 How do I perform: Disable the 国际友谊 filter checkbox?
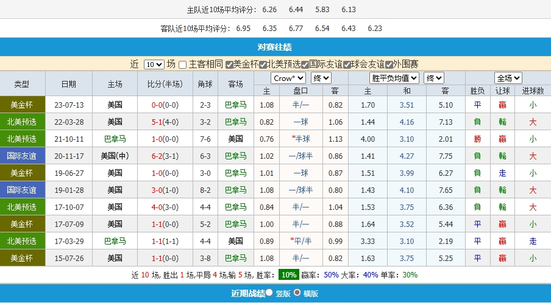305,64
